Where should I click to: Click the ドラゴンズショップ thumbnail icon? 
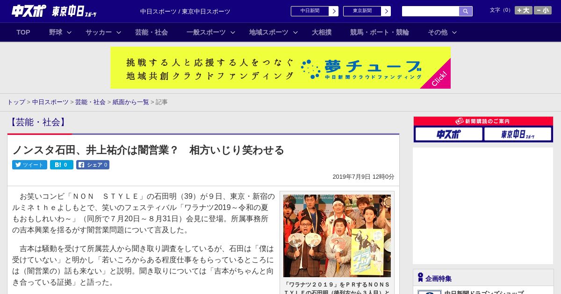pyautogui.click(x=429, y=292)
